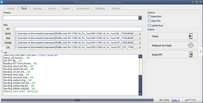Screen dimensions: 203x103
Task: View the History tab
Action: (116, 8)
